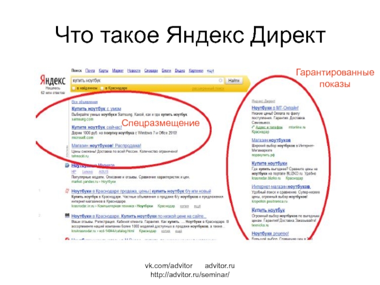The image size is (380, 285).
Task: Toggle the 'в Краснодаре' checkbox
Action: click(102, 88)
